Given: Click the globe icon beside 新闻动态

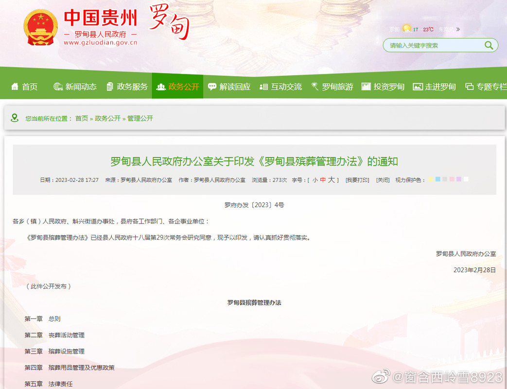Looking at the screenshot, I should click(58, 87).
